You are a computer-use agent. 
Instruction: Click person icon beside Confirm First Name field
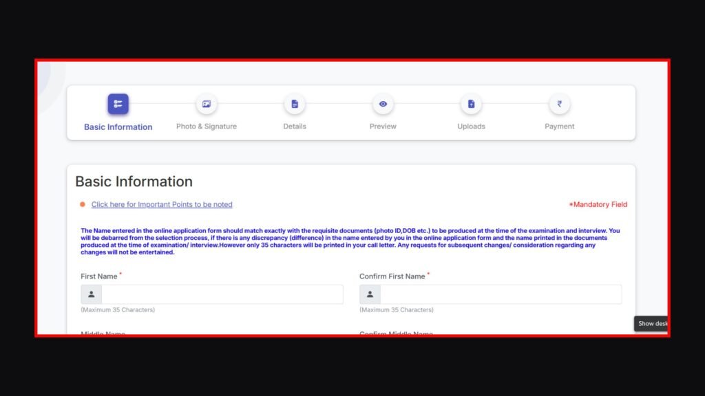click(x=370, y=294)
